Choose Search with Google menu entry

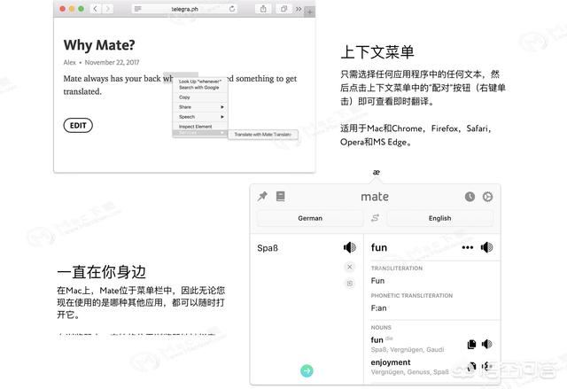(199, 88)
